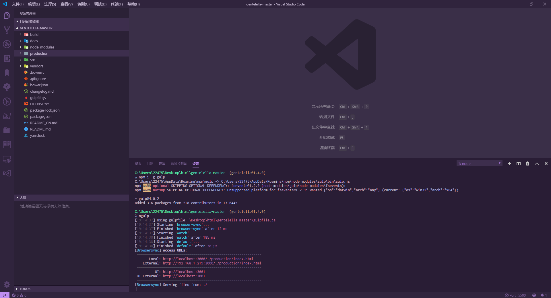Open the clock-shaped activity bar icon
551x298 pixels.
tap(7, 102)
